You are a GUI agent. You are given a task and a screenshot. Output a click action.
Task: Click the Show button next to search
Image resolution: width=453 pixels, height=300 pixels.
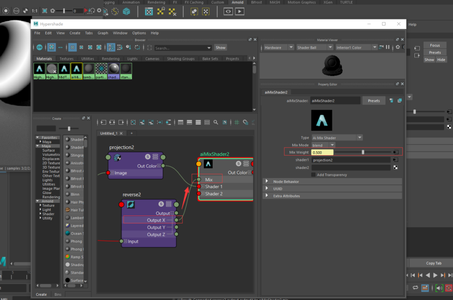tap(221, 48)
